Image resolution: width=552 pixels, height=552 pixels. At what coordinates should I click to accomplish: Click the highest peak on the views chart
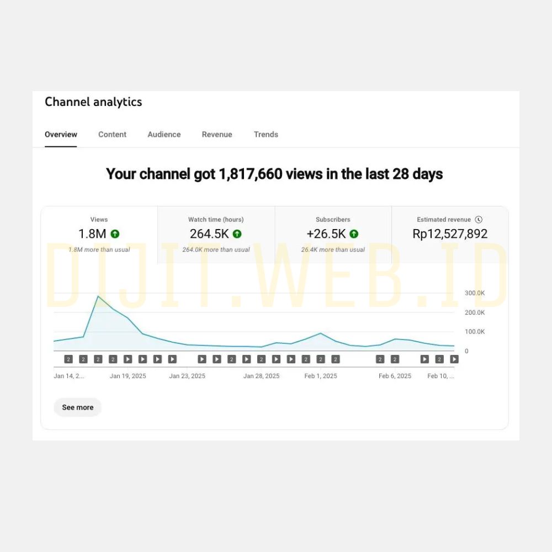[x=98, y=296]
